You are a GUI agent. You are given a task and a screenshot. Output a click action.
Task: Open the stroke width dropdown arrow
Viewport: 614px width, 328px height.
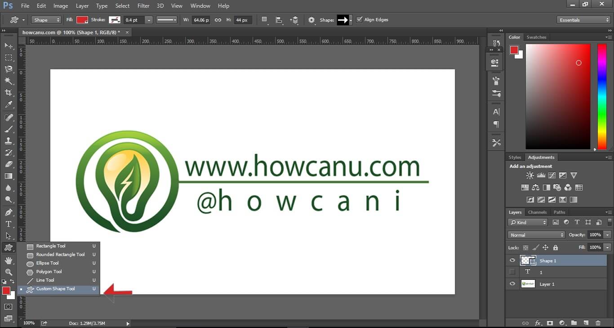point(149,20)
